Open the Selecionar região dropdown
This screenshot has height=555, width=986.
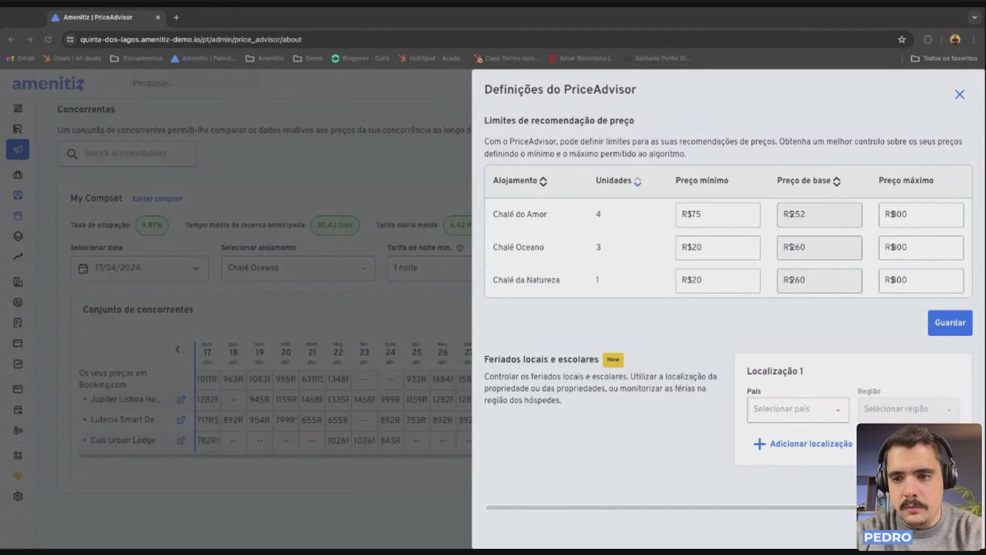point(907,410)
